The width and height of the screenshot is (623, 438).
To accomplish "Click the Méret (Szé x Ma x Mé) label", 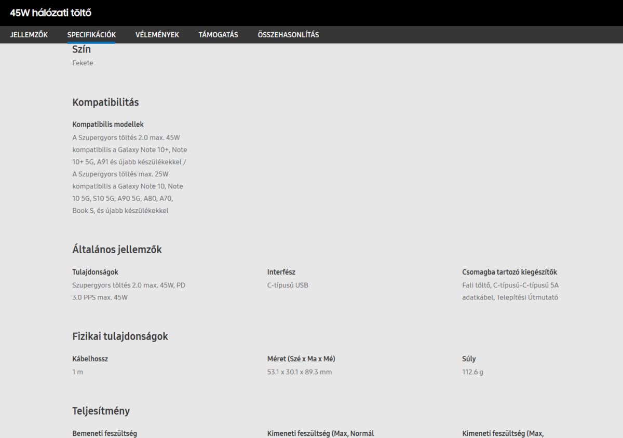I will (305, 359).
